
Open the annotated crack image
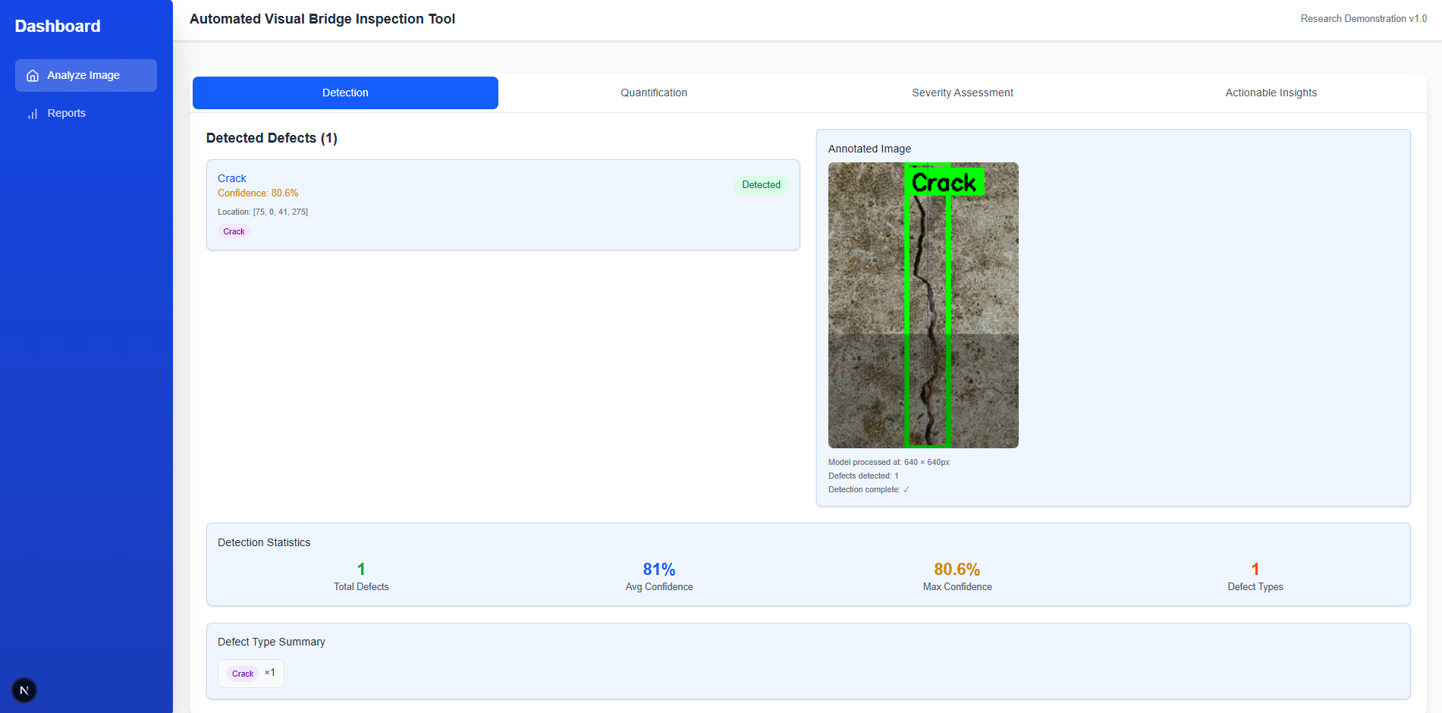(x=924, y=305)
